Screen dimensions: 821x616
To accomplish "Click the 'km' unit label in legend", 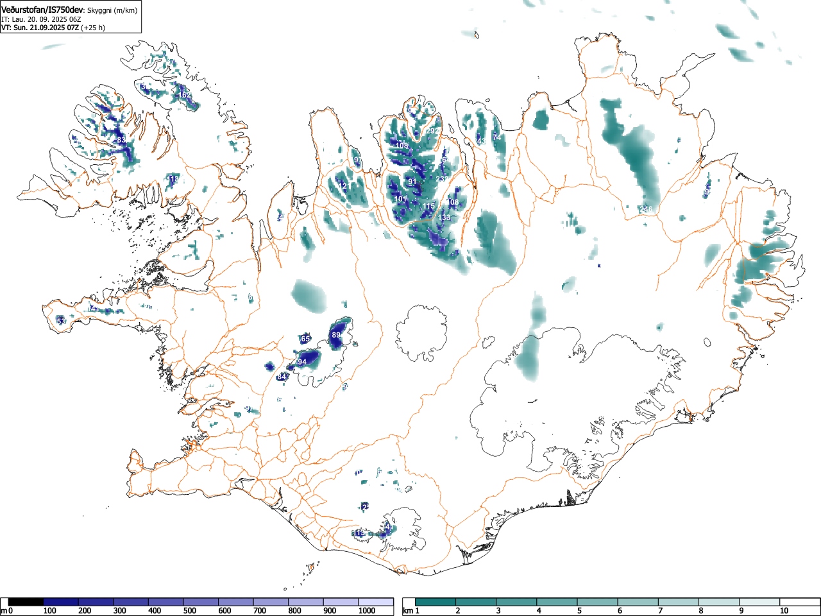I will 407,611.
